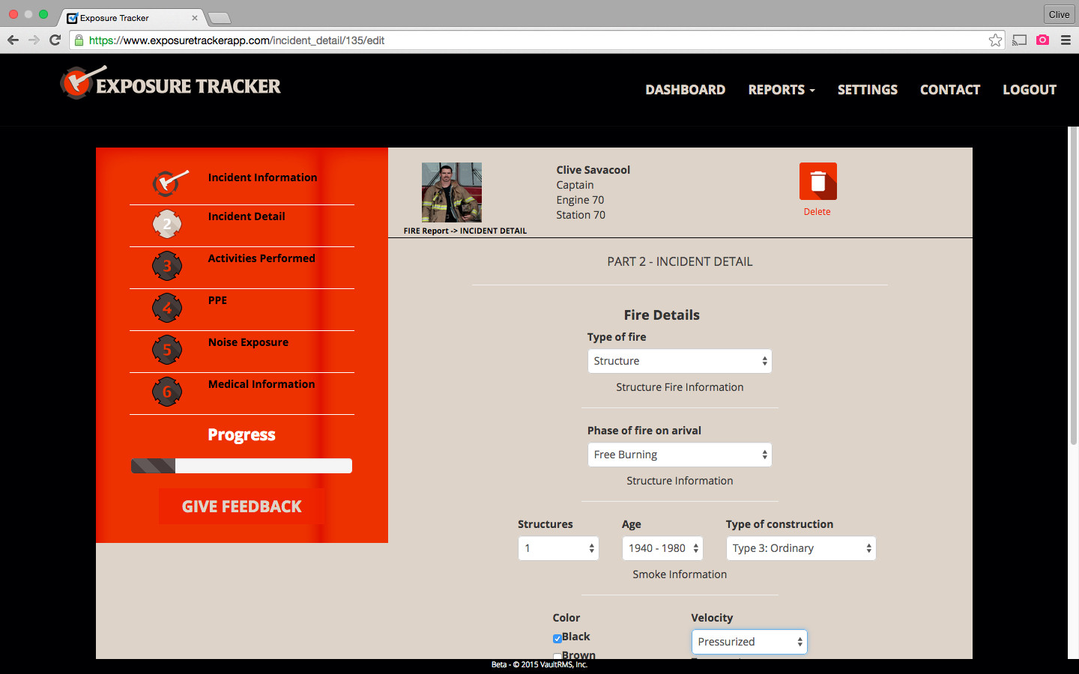Click the Smoke Information label
The image size is (1079, 674).
pyautogui.click(x=680, y=574)
